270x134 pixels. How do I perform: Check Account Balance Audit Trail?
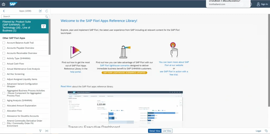tap(4, 43)
